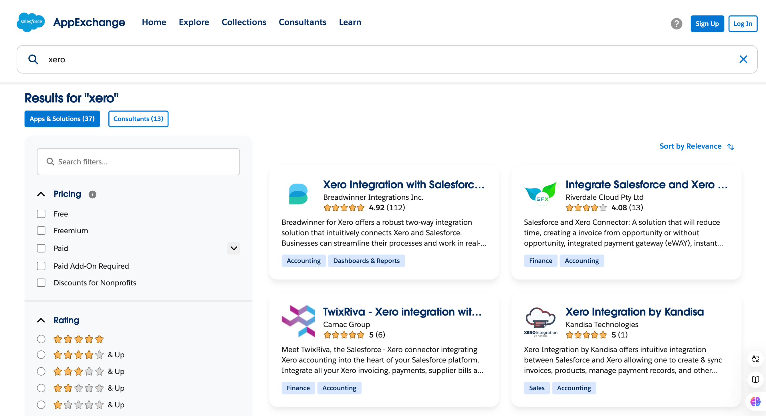Switch to the Consultants (13) tab

coord(138,119)
